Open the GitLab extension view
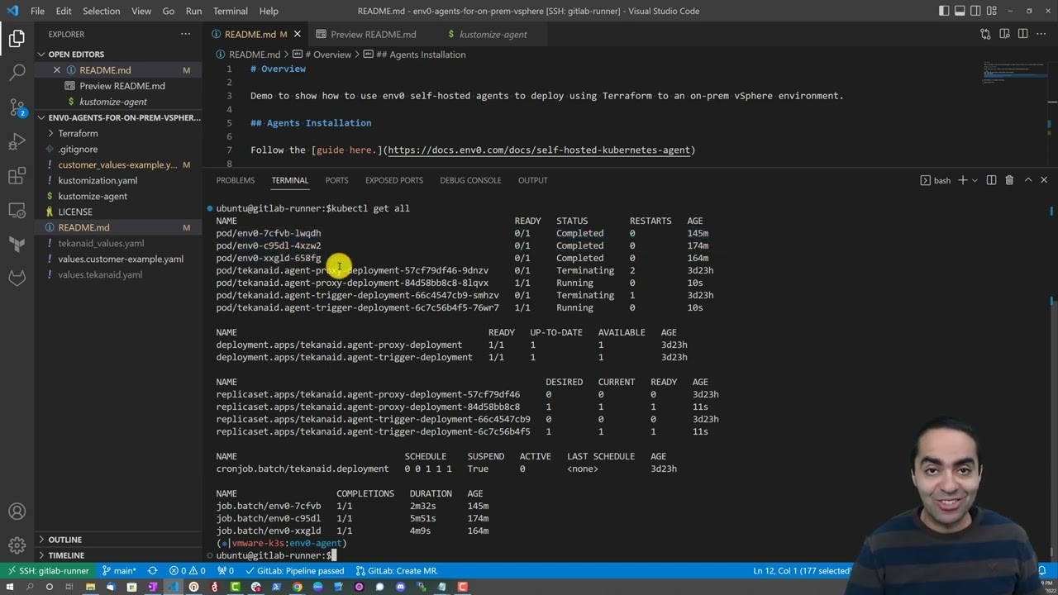Image resolution: width=1058 pixels, height=595 pixels. (17, 278)
